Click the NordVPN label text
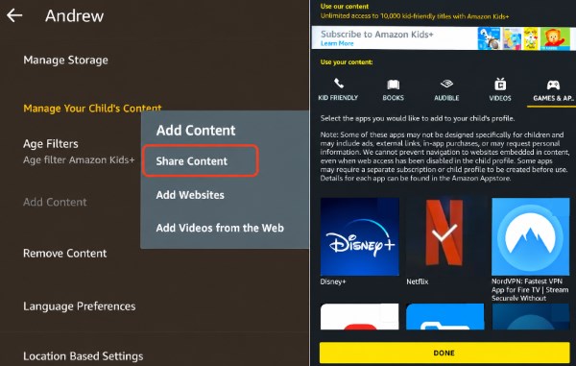This screenshot has height=366, width=576. (530, 289)
